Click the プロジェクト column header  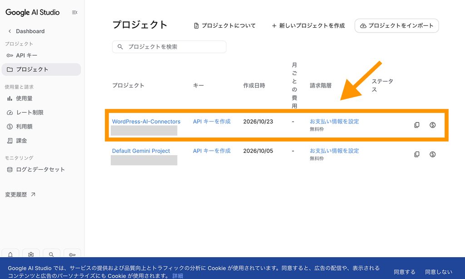coord(128,86)
